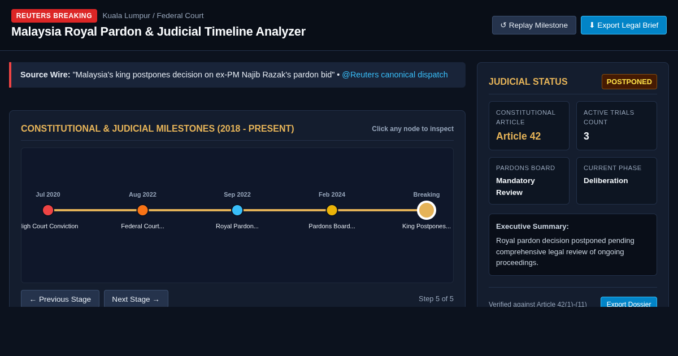Viewport: 678px width, 356px height.
Task: Select the Sep 2022 Royal Pardon node
Action: (x=237, y=210)
